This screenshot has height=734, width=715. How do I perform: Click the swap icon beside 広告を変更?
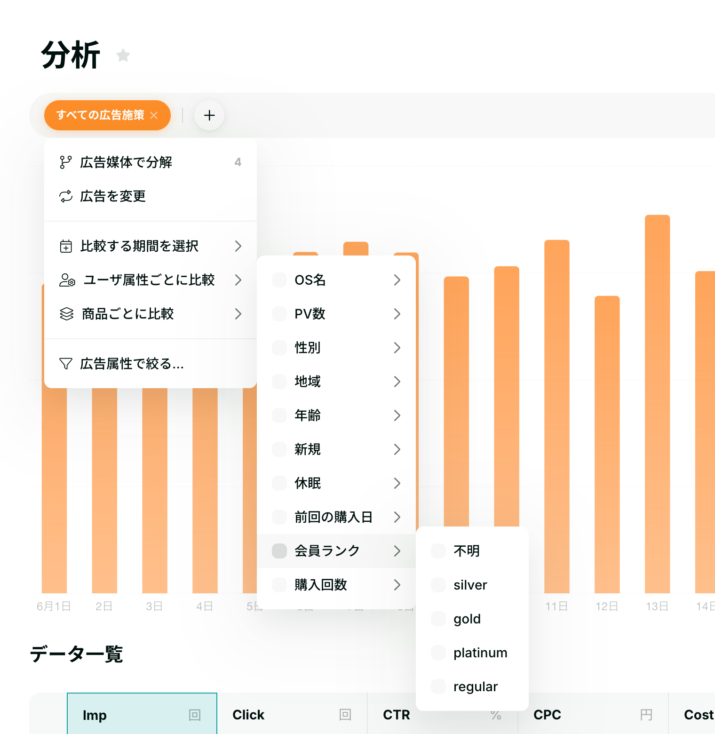[66, 196]
